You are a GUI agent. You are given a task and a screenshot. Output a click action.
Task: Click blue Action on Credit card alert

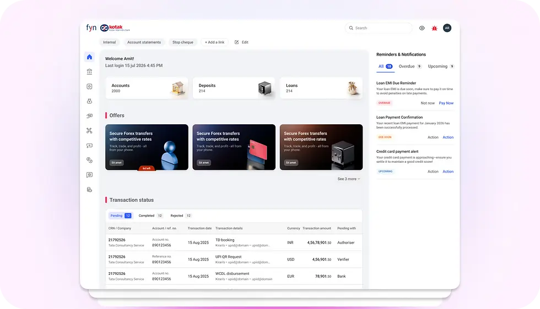click(x=448, y=172)
